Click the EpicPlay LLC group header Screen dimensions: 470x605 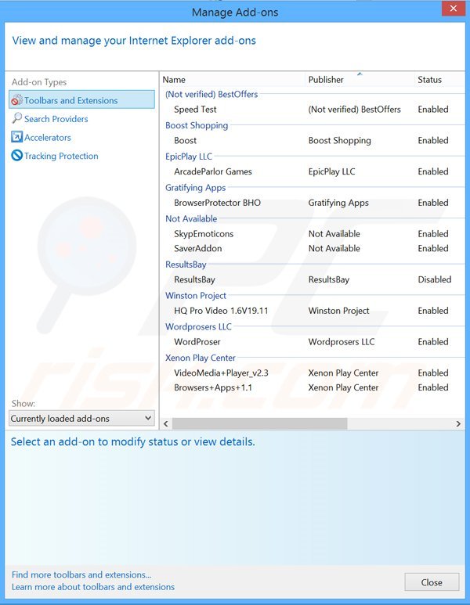pos(189,157)
